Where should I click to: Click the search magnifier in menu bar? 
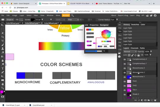(72, 15)
